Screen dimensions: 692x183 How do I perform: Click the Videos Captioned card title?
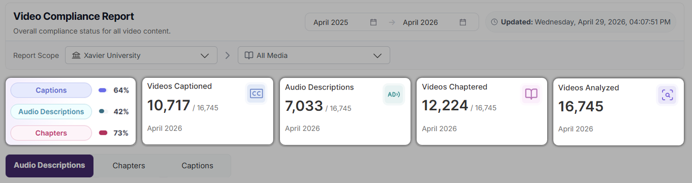click(x=179, y=86)
